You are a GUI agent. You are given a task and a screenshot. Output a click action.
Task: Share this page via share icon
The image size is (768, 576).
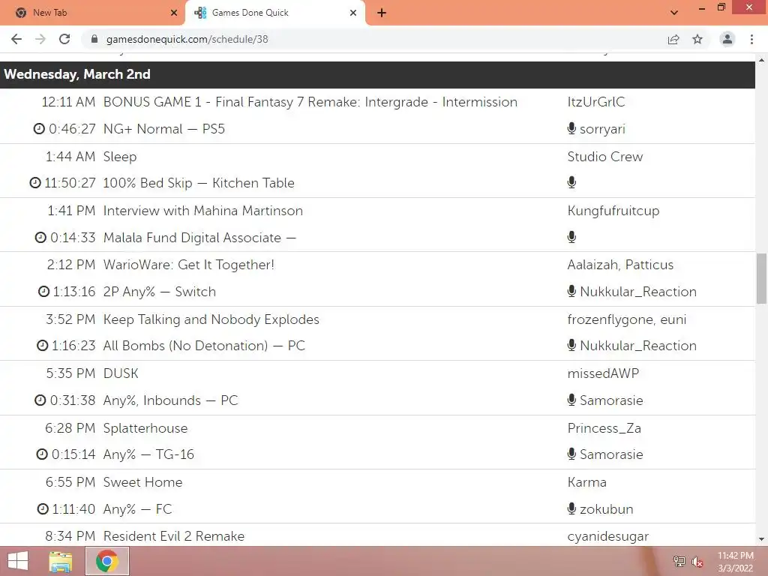tap(673, 39)
